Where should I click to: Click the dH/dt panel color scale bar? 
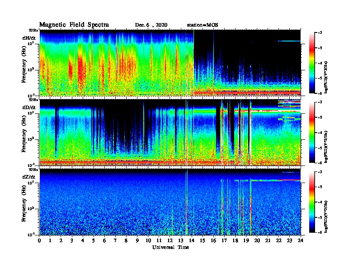pyautogui.click(x=312, y=63)
